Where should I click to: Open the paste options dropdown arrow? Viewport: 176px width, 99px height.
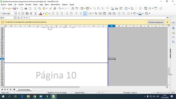coord(46,9)
